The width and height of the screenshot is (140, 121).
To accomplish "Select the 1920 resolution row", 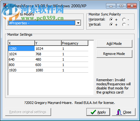I will [x=48, y=70].
